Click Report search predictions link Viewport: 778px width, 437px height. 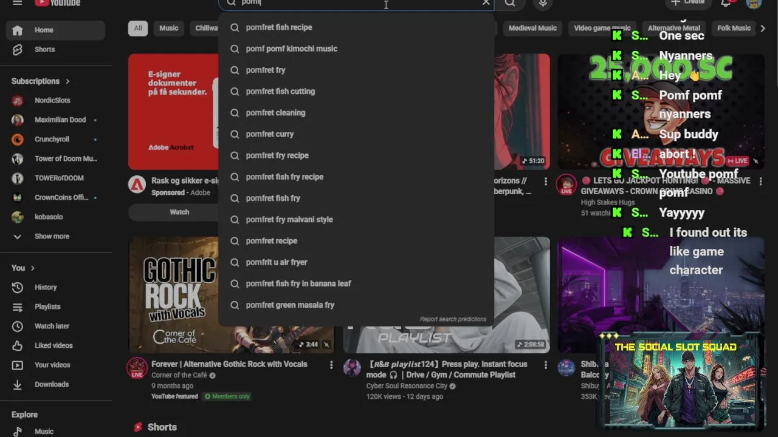point(453,319)
